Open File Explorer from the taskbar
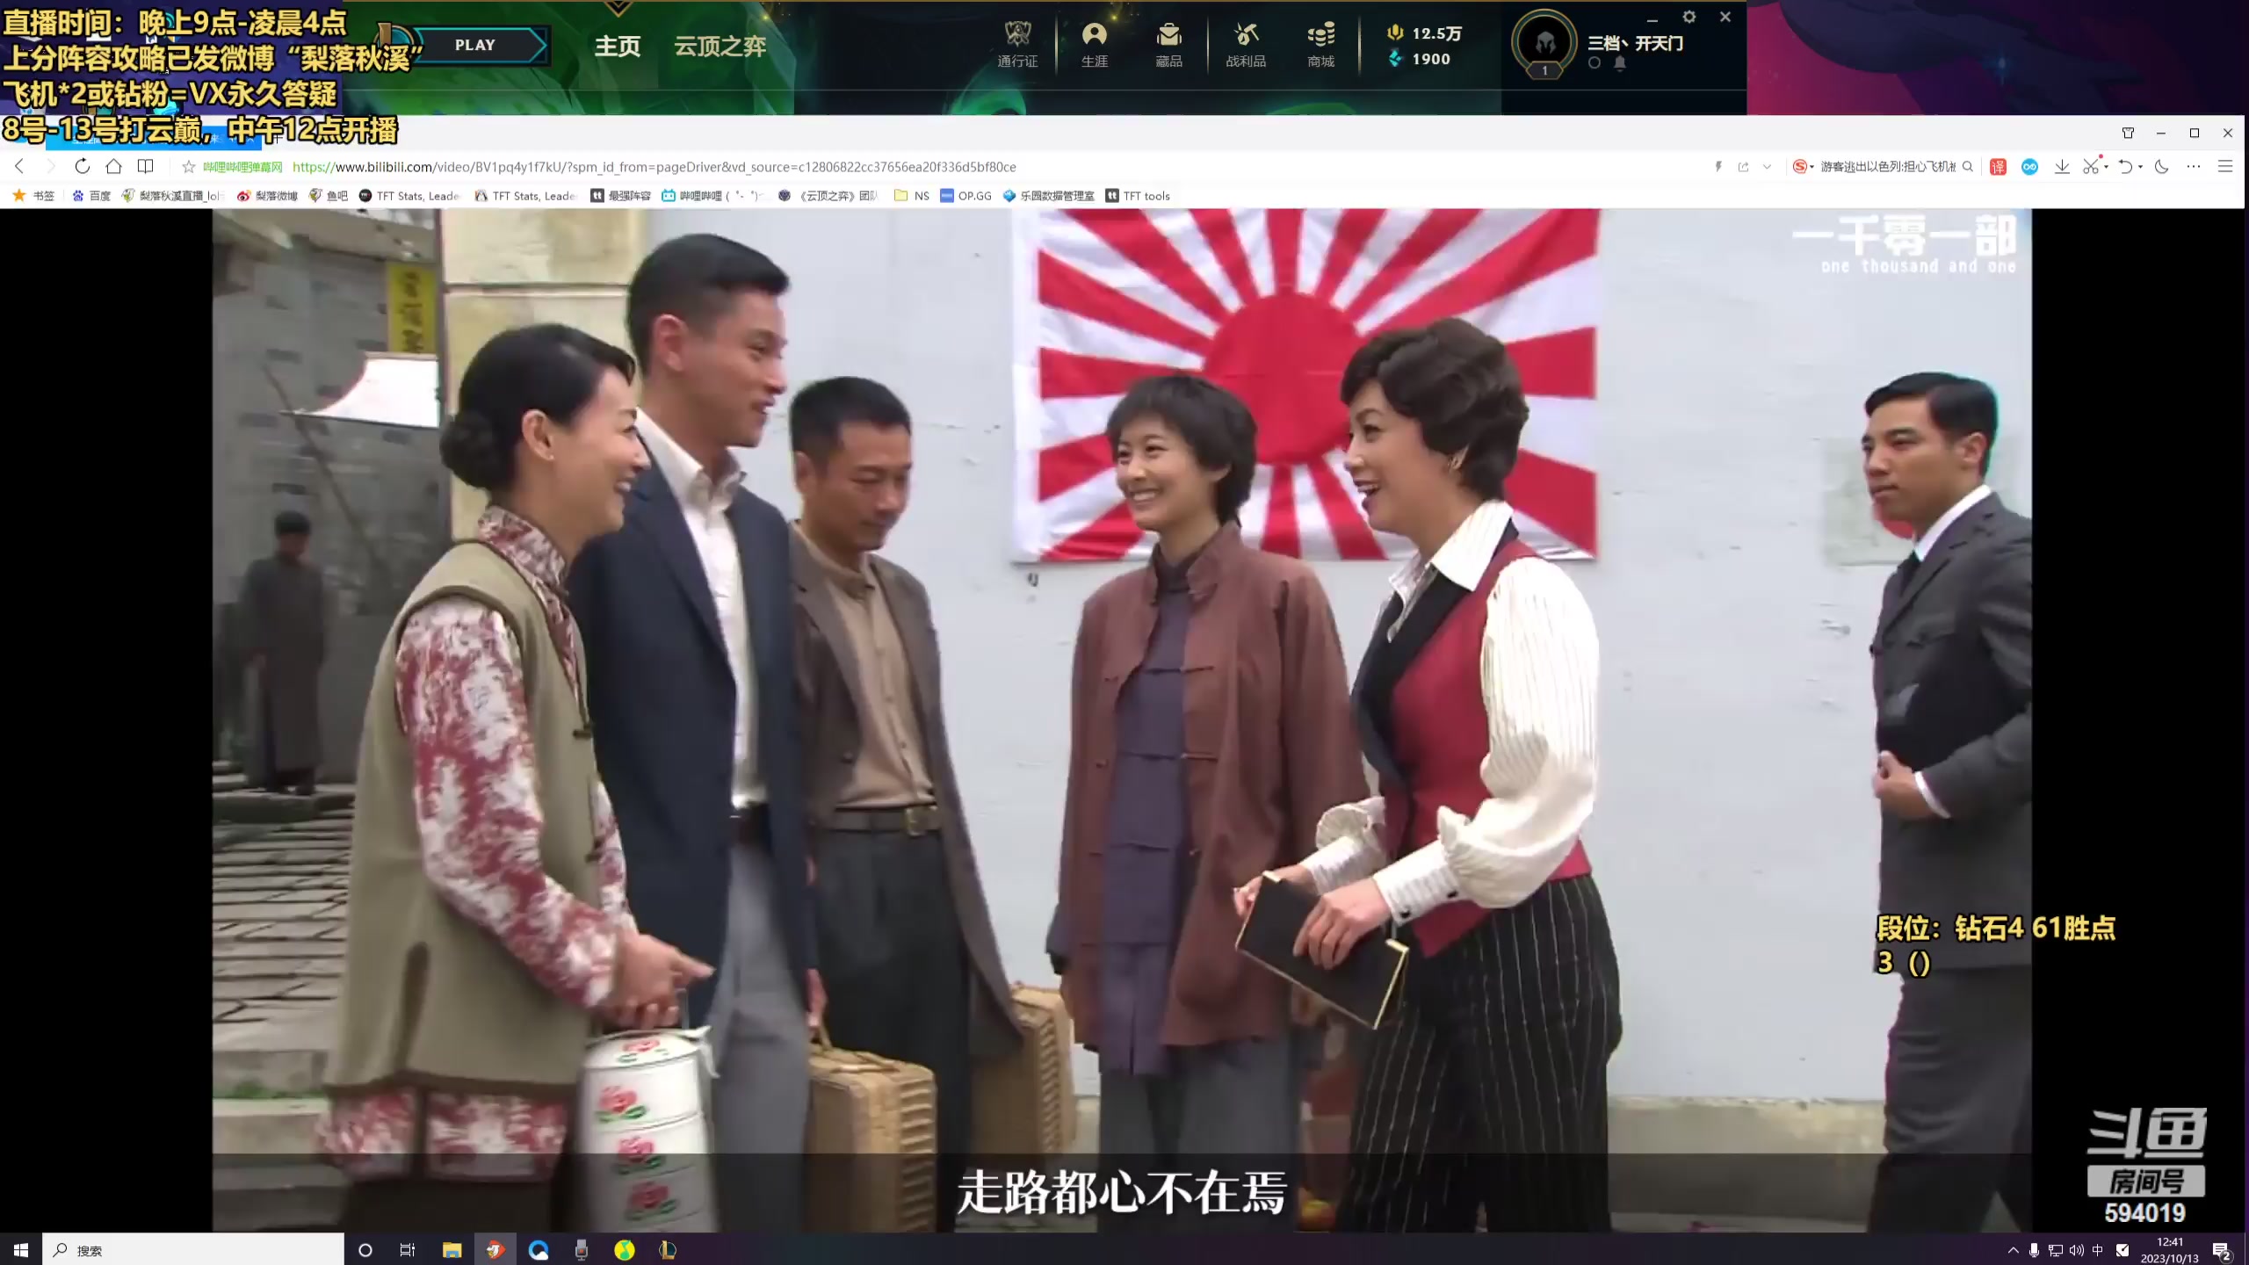This screenshot has height=1265, width=2249. pos(452,1249)
